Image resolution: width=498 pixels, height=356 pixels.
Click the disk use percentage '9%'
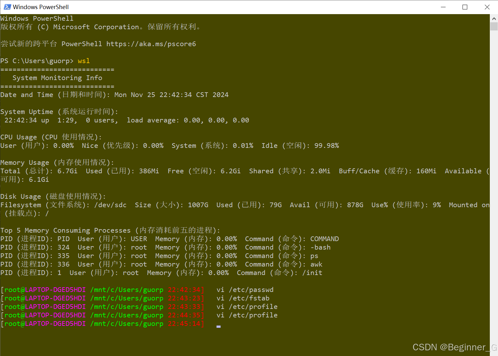437,205
